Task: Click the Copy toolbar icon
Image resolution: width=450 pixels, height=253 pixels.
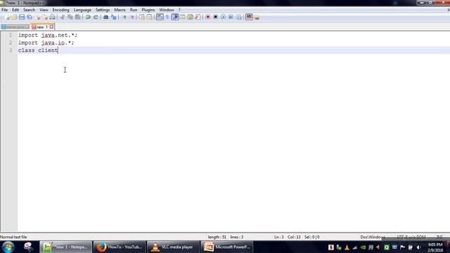Action: (x=70, y=17)
